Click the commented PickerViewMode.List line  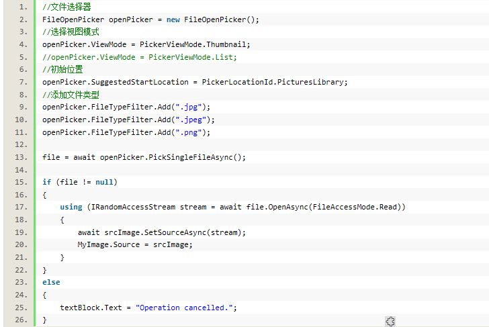(140, 57)
